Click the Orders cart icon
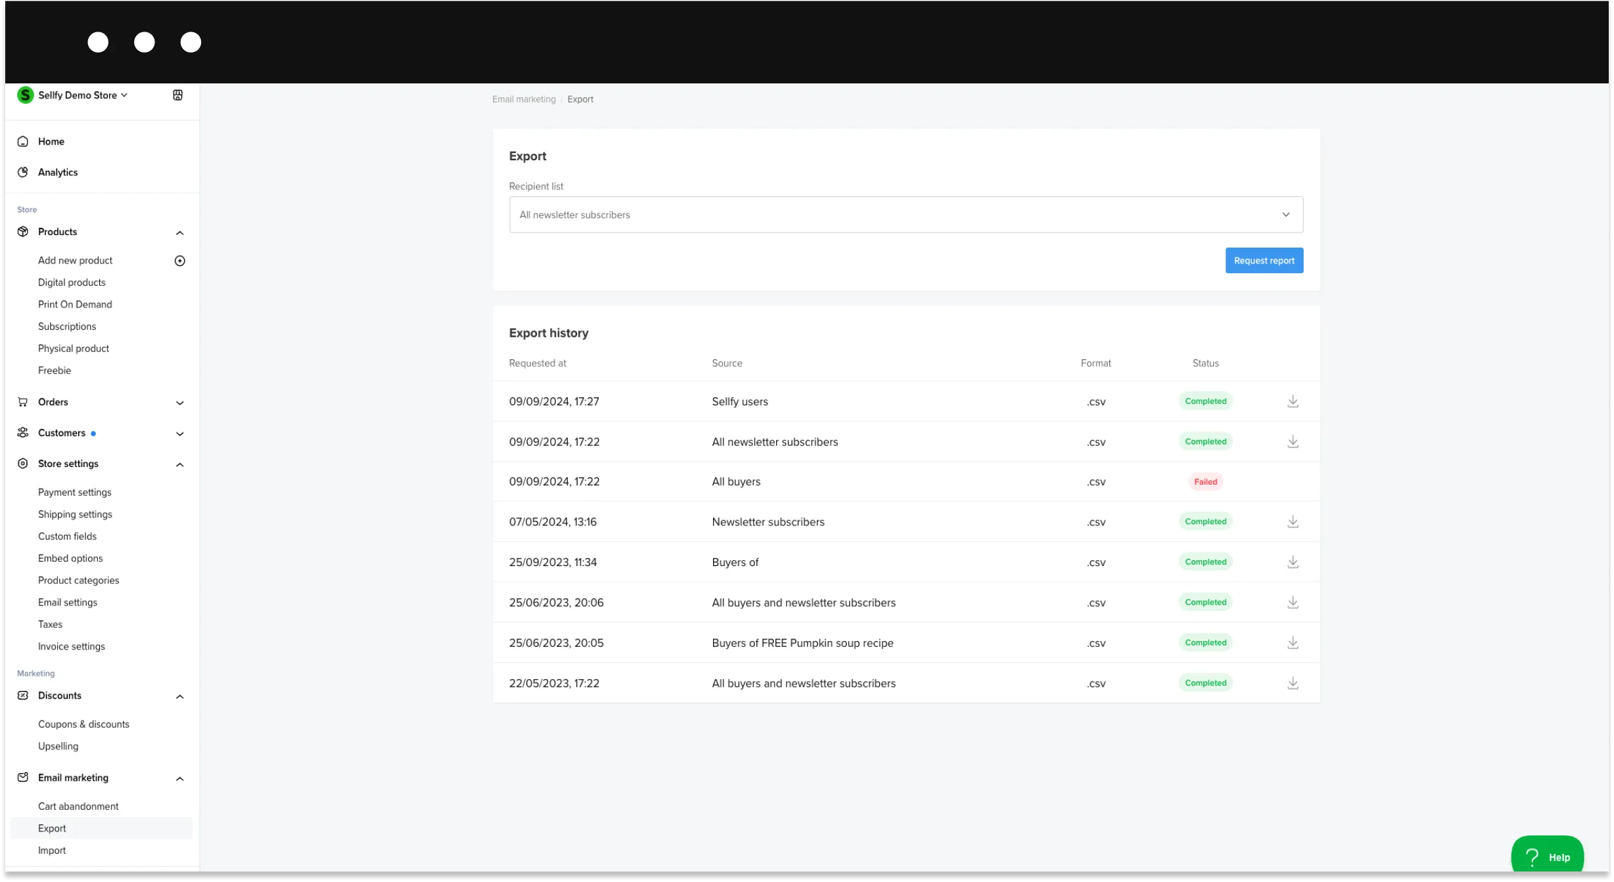Screen dimensions: 1614x882 point(23,402)
